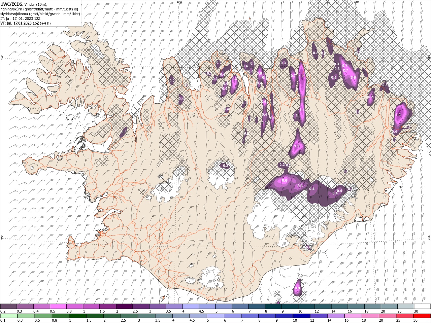
Task: Pick the rain legend swatch between 25 and 30
Action: 405,316
